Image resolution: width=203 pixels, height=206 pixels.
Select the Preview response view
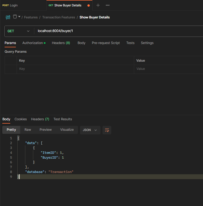(x=46, y=130)
